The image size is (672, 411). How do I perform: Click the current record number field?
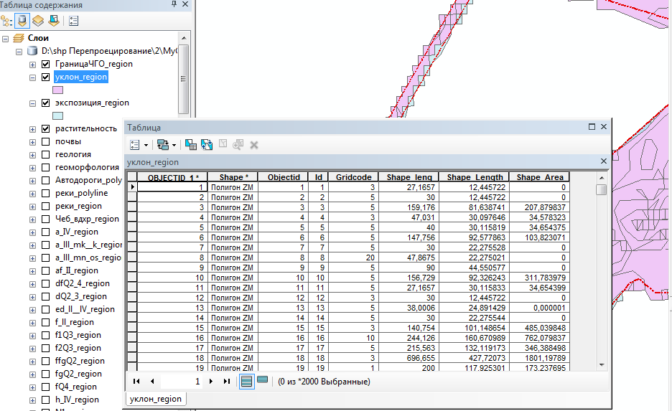coord(182,382)
